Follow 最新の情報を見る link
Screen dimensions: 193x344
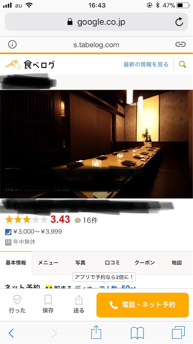click(x=146, y=64)
